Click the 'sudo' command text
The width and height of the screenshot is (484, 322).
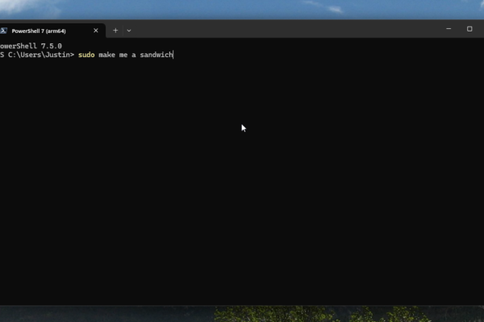tap(86, 55)
